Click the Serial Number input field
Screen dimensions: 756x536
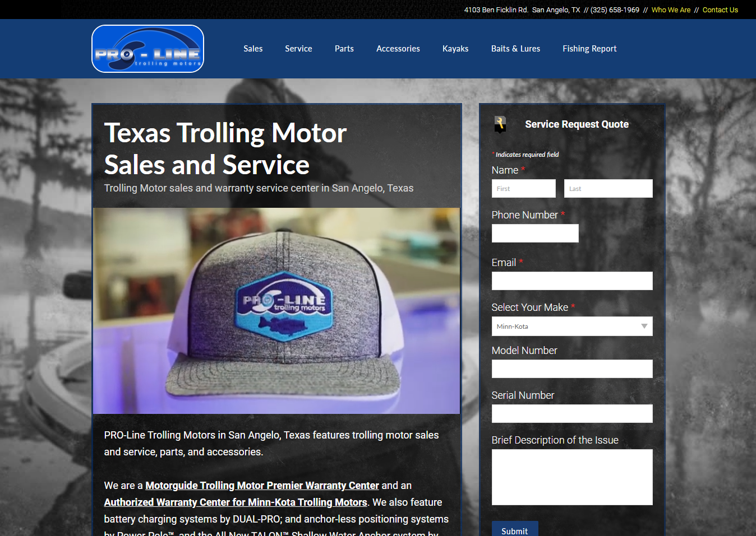(572, 414)
